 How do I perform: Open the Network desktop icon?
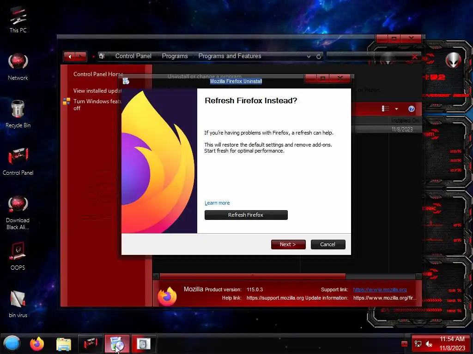[18, 67]
